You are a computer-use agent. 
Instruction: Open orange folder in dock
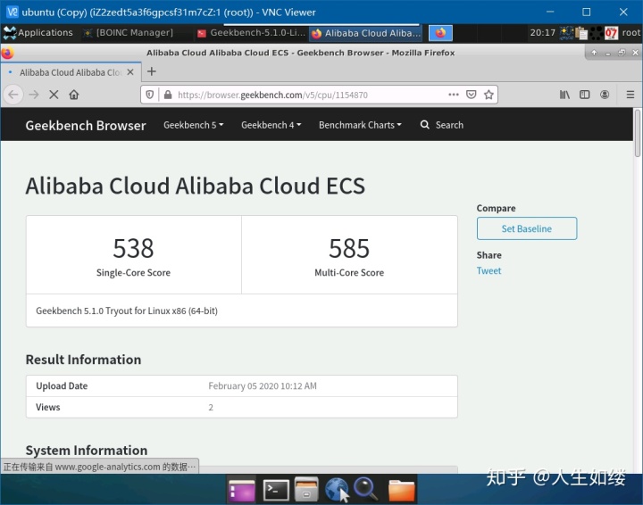click(401, 489)
